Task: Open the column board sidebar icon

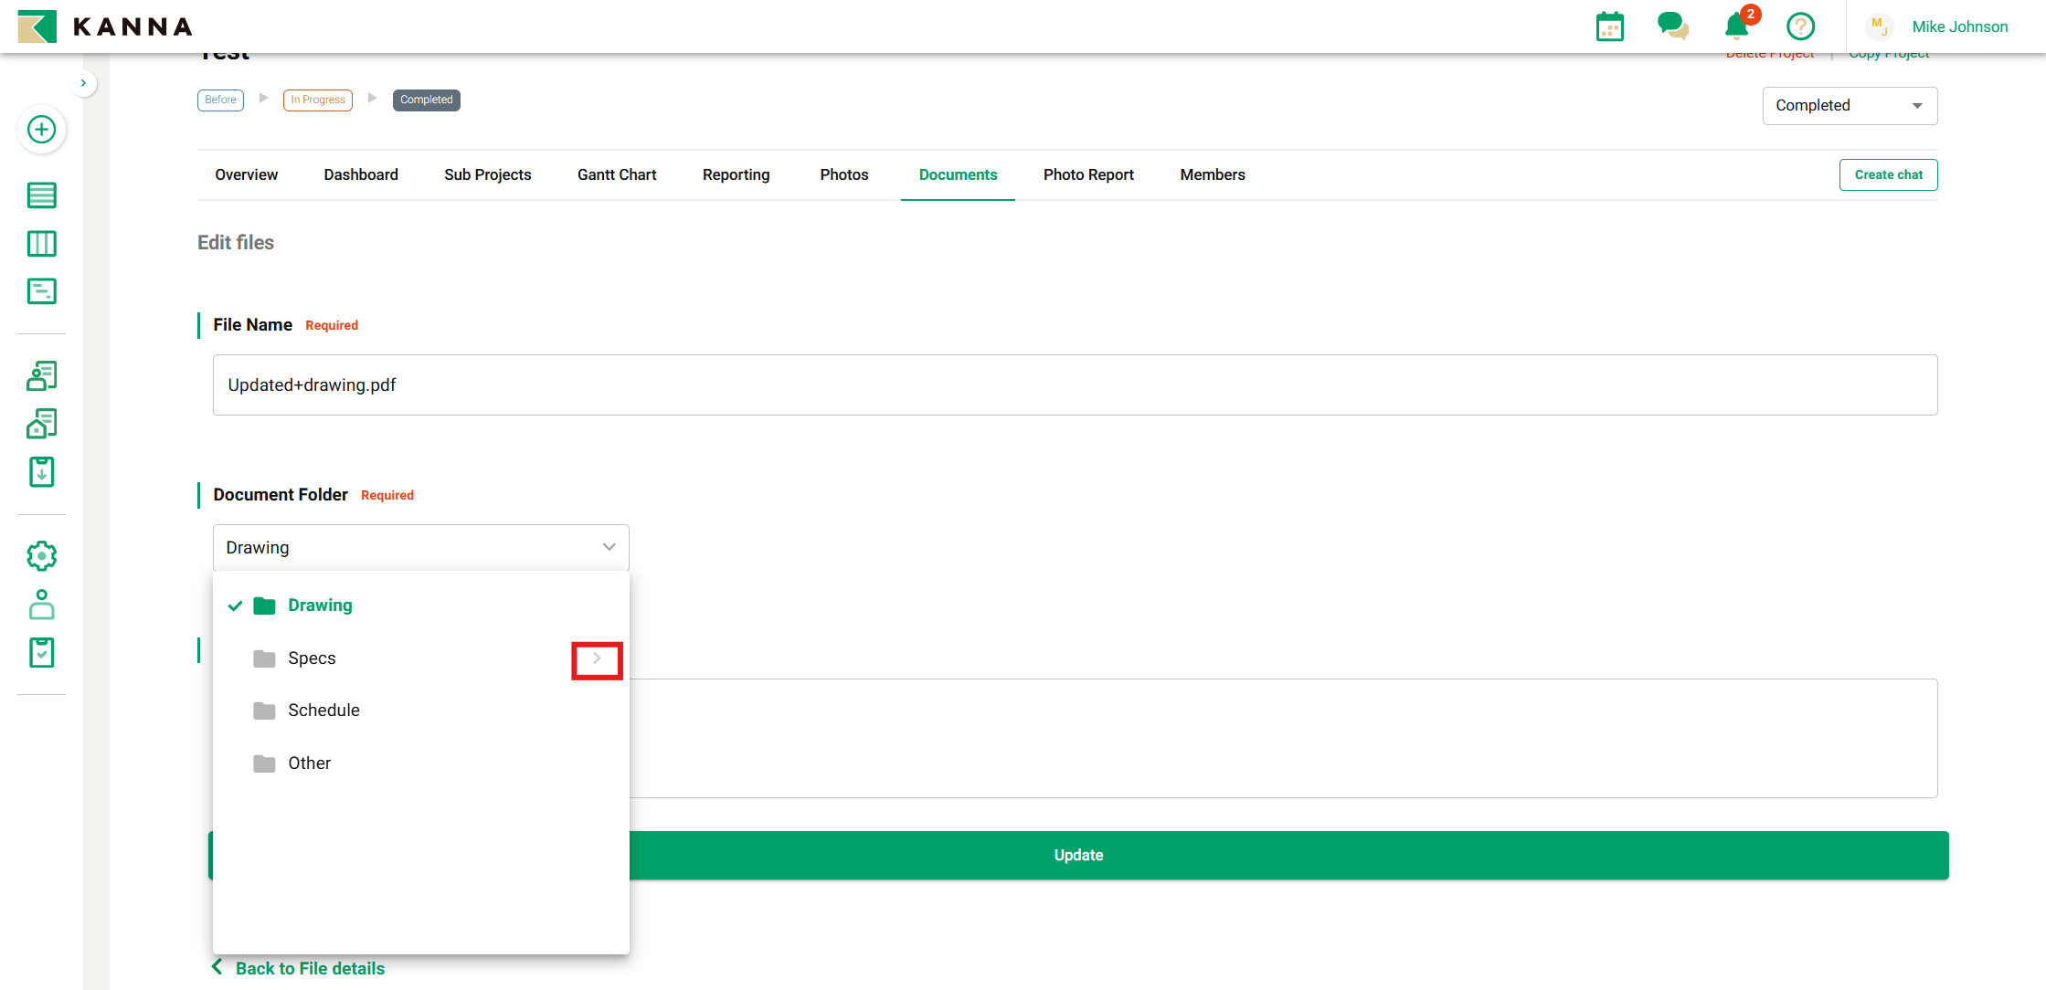Action: tap(41, 243)
